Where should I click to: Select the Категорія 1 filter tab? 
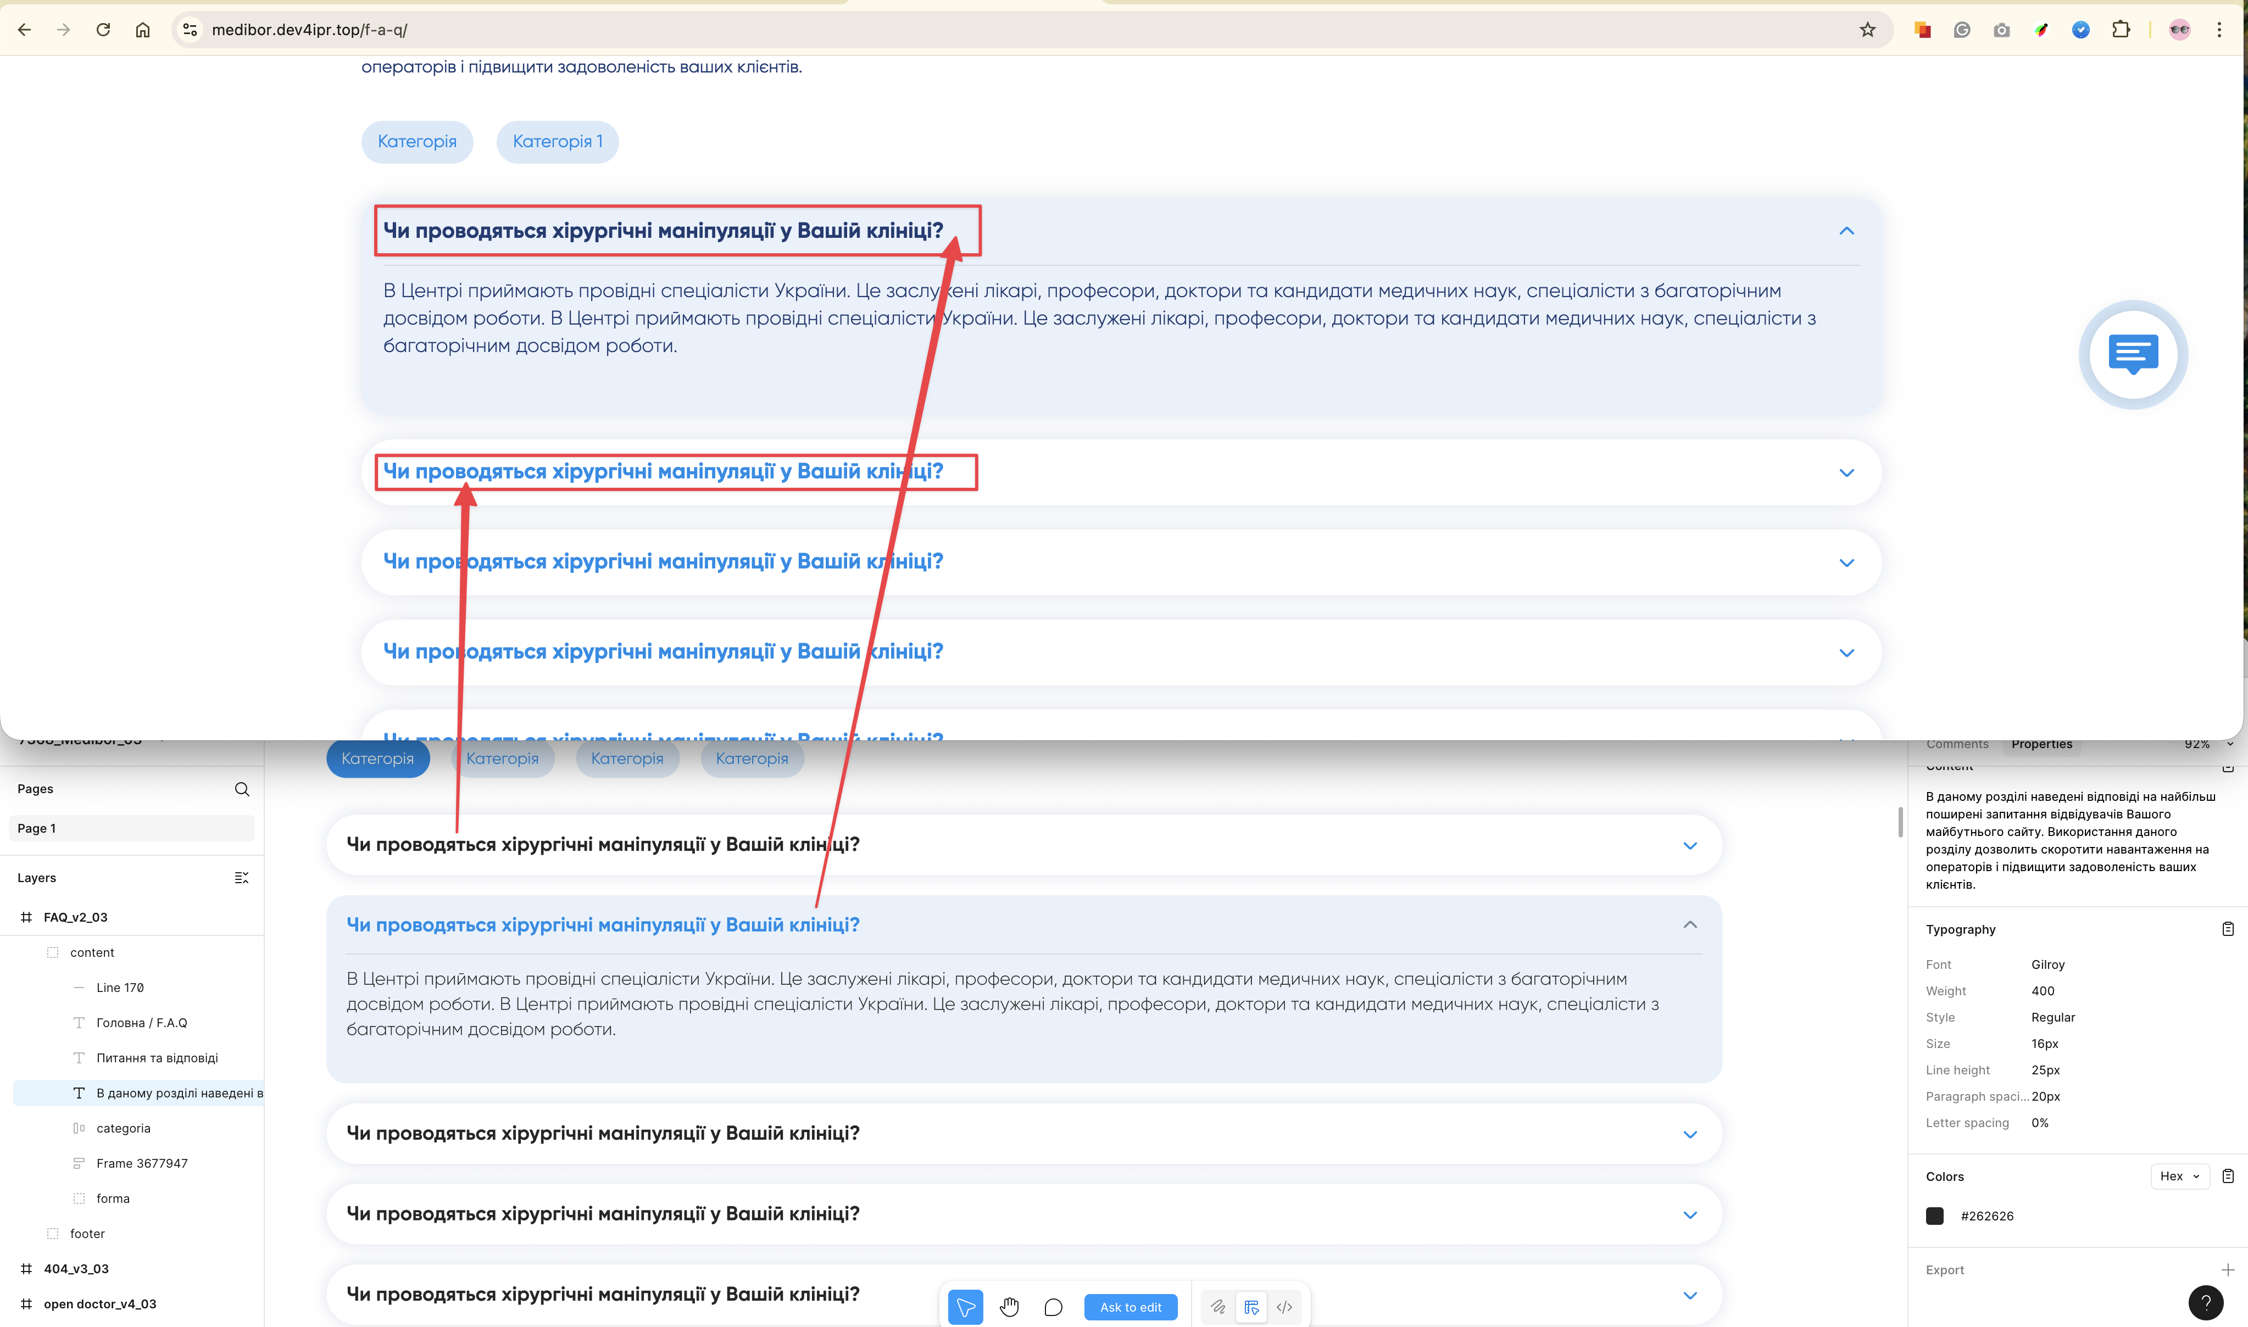point(557,141)
